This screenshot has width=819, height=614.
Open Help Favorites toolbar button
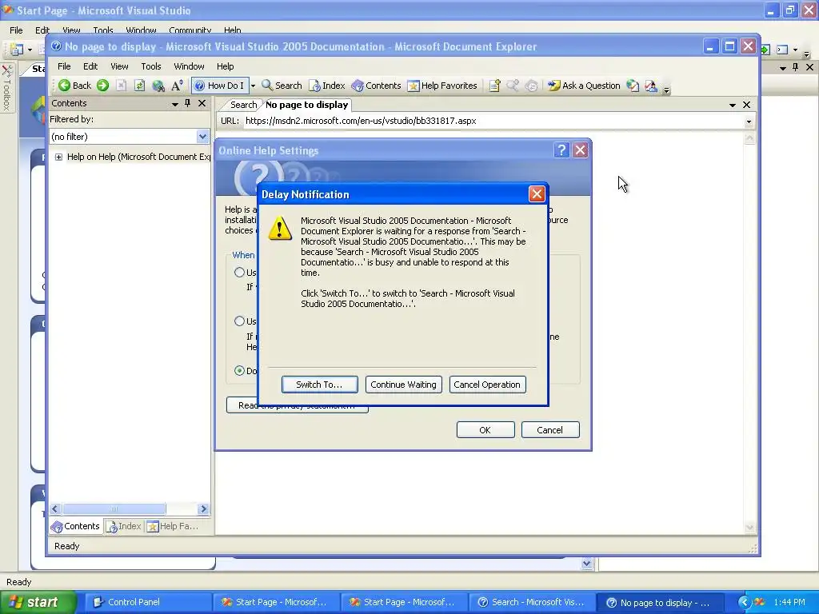[x=442, y=86]
